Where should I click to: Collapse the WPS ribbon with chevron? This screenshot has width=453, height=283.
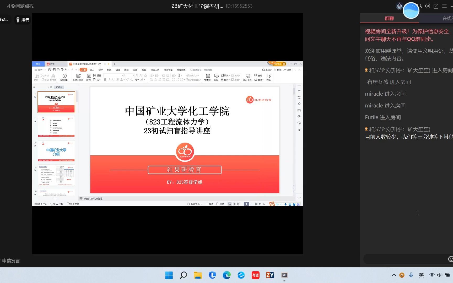coord(299,70)
